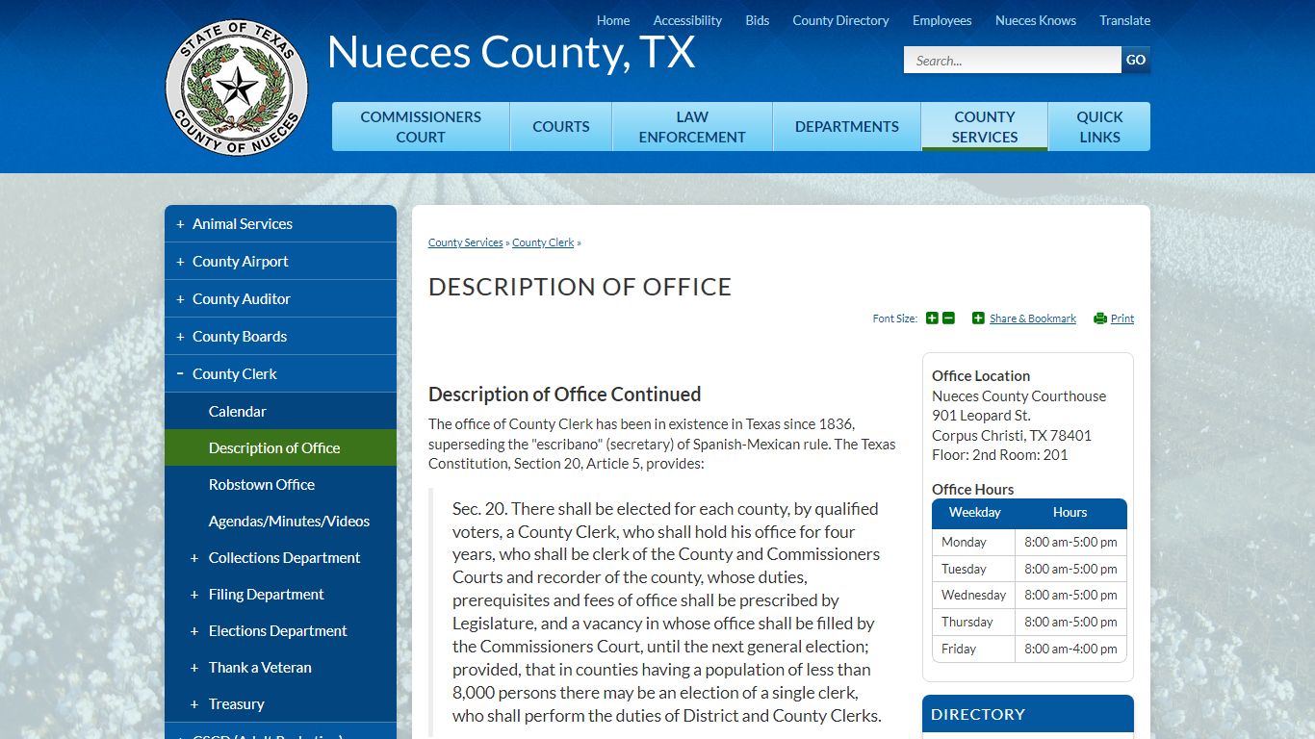Open the County Directory link
This screenshot has width=1315, height=739.
pyautogui.click(x=840, y=20)
